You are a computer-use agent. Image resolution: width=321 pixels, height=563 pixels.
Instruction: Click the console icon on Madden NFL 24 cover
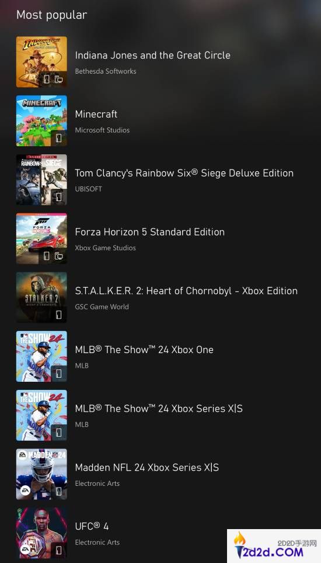(x=58, y=491)
